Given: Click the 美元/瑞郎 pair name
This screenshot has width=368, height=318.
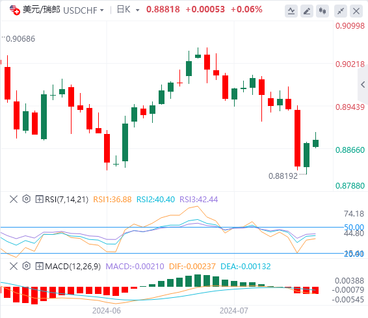Looking at the screenshot, I should [42, 10].
